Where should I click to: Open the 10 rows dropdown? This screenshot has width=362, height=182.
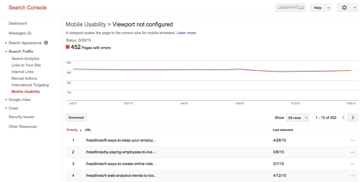tap(297, 118)
